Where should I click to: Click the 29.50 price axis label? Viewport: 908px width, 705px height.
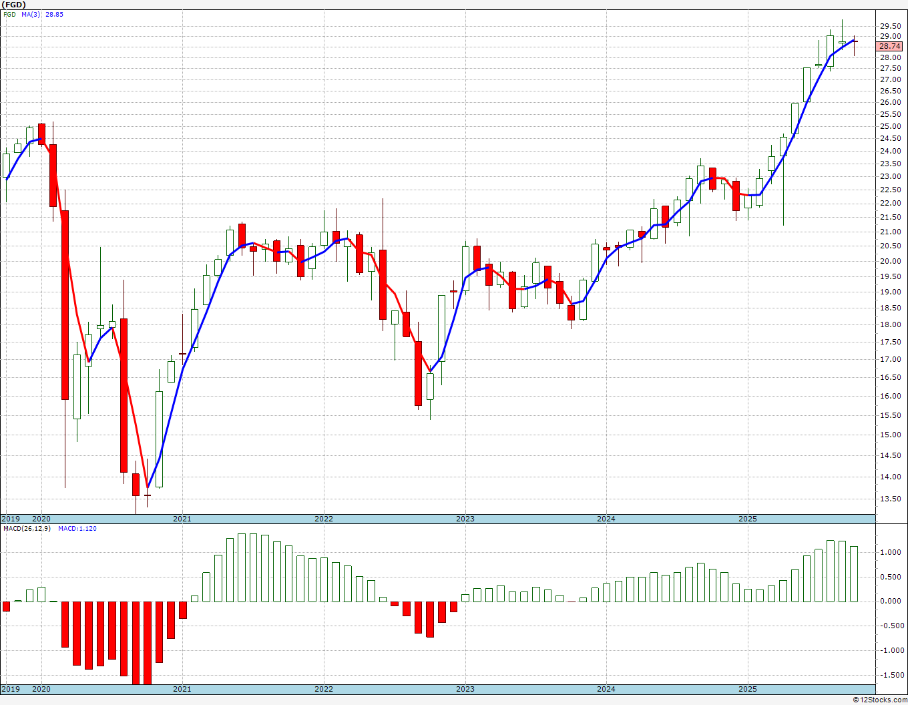[x=890, y=26]
